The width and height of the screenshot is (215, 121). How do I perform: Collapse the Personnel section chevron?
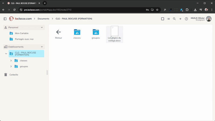point(42,27)
